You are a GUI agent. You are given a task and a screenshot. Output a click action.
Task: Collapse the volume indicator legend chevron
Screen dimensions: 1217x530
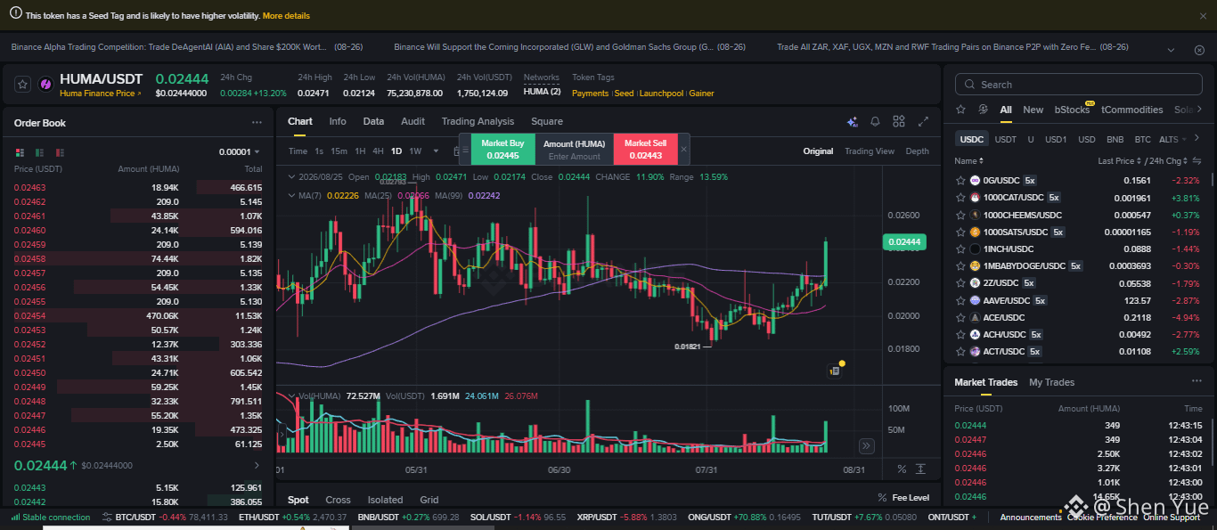[x=291, y=395]
